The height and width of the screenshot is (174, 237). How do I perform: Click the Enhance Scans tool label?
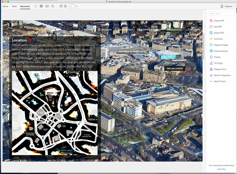[x=221, y=51]
